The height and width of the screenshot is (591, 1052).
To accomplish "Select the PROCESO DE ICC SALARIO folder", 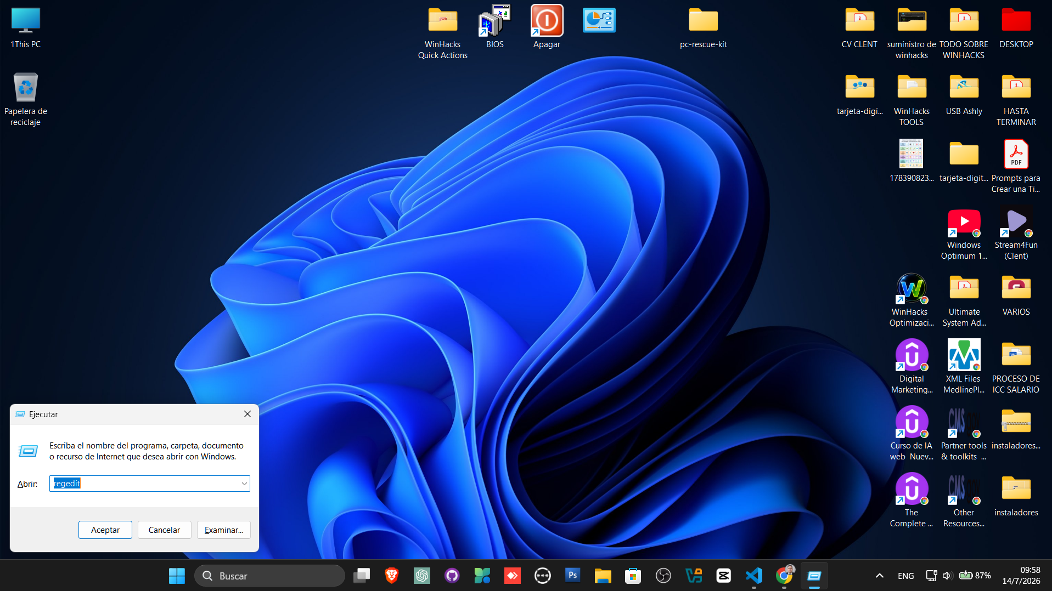I will click(x=1016, y=367).
